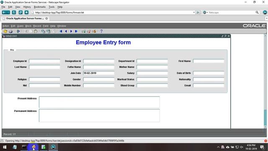Image resolution: width=268 pixels, height=151 pixels.
Task: Click the Print icon in Forms toolbar
Action: (x=10, y=31)
